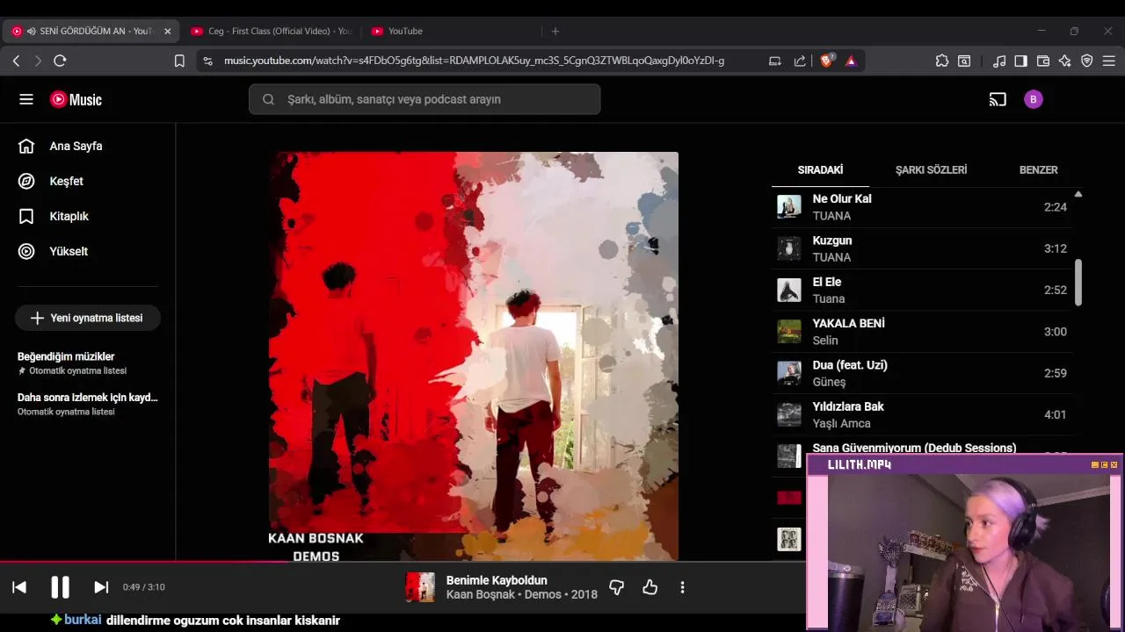Play Dua (feat. Uzi) by Güneş
This screenshot has width=1125, height=632.
[922, 373]
